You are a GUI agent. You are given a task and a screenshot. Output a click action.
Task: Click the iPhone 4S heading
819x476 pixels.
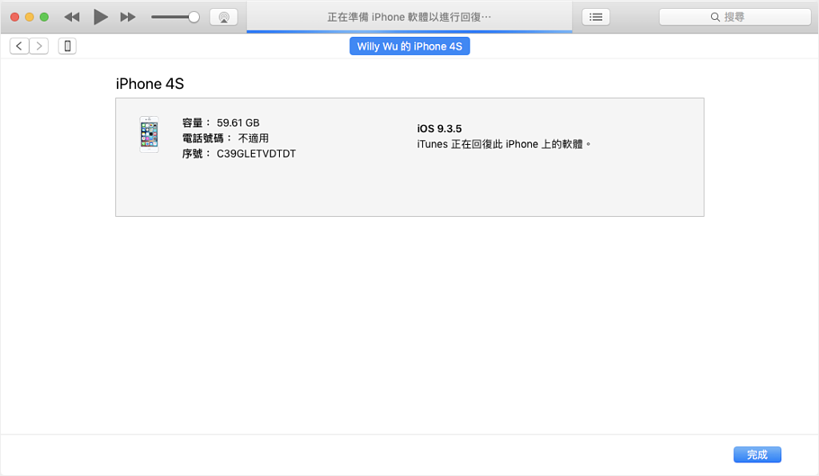[x=150, y=84]
